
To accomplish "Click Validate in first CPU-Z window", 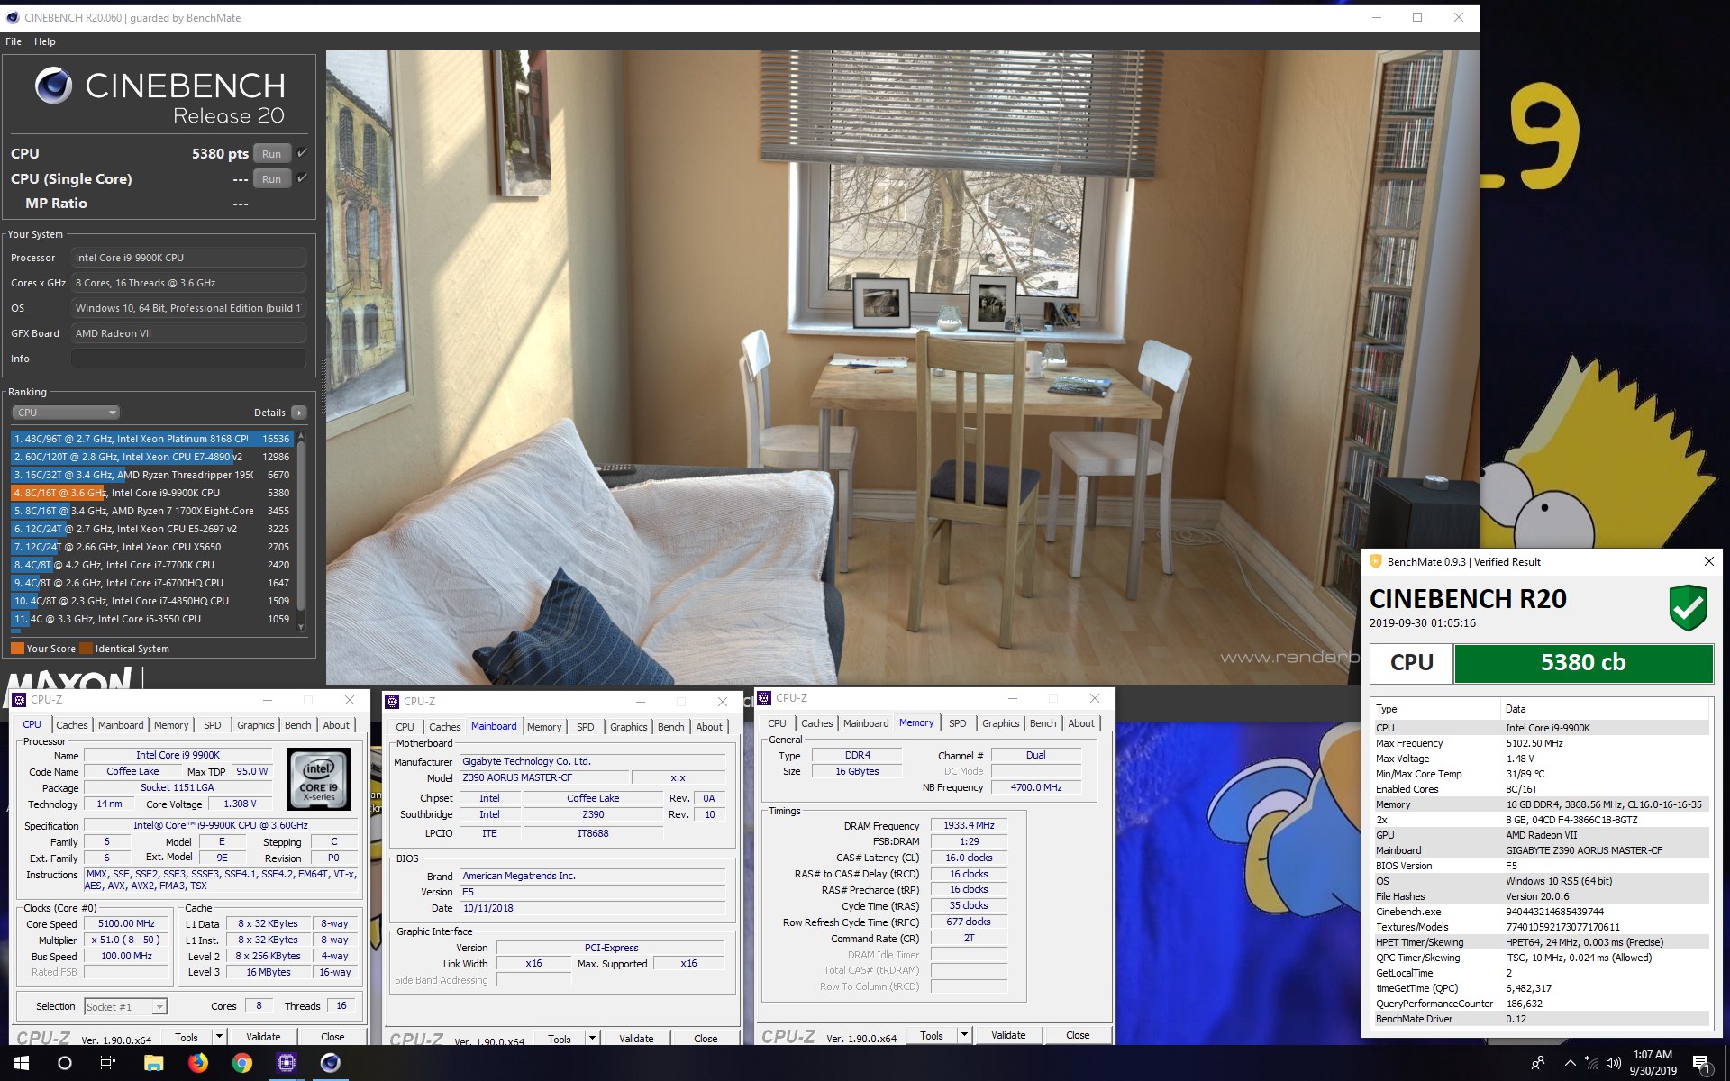I will (x=263, y=1037).
